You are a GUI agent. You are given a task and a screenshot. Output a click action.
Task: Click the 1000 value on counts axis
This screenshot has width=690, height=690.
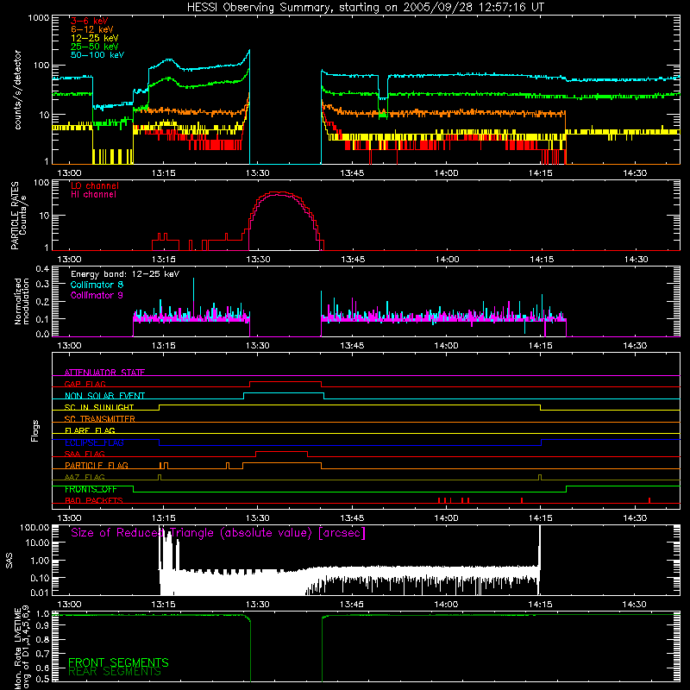pos(39,18)
